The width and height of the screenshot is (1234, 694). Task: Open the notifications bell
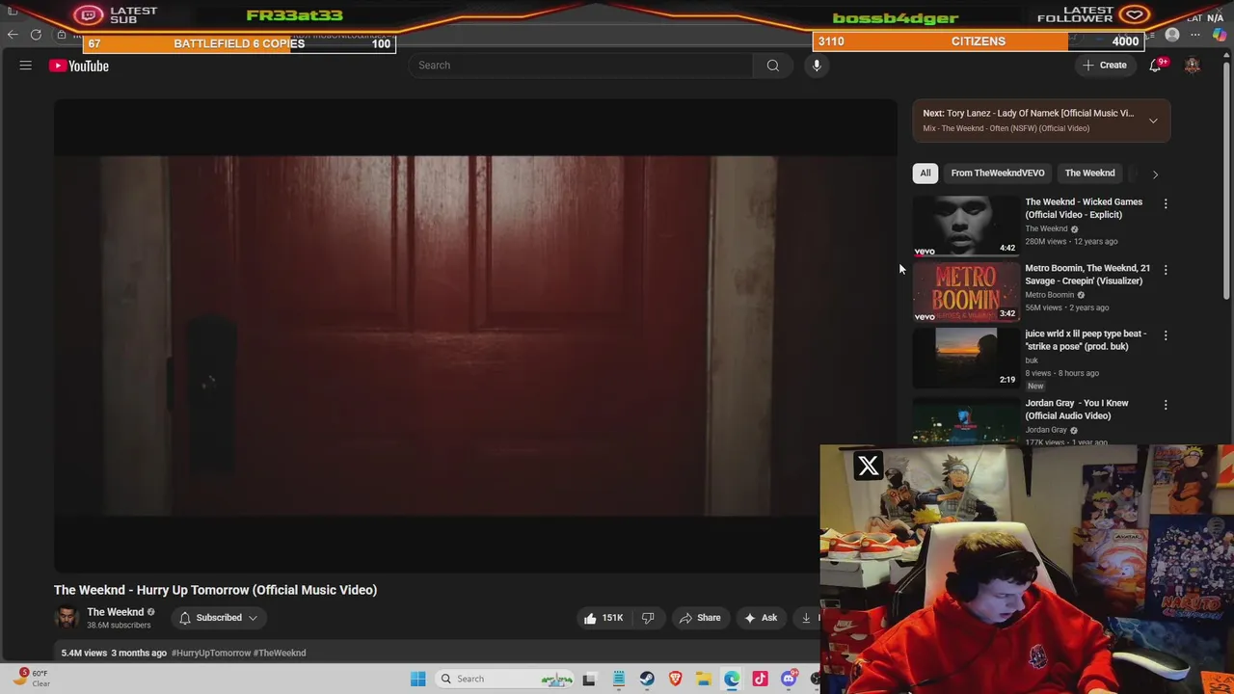tap(1155, 66)
